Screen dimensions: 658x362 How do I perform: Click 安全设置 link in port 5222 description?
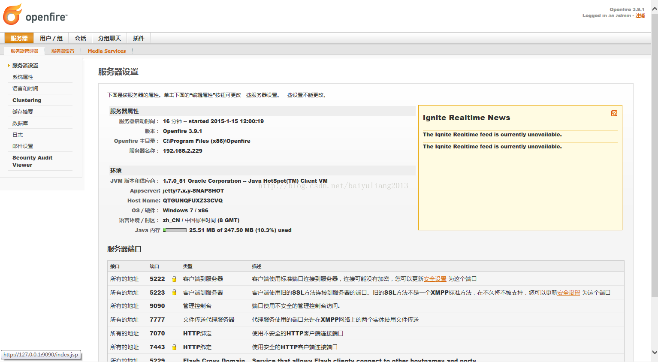tap(435, 279)
